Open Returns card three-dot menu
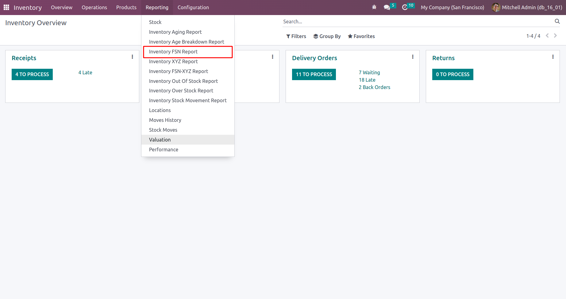Image resolution: width=566 pixels, height=299 pixels. pyautogui.click(x=553, y=57)
